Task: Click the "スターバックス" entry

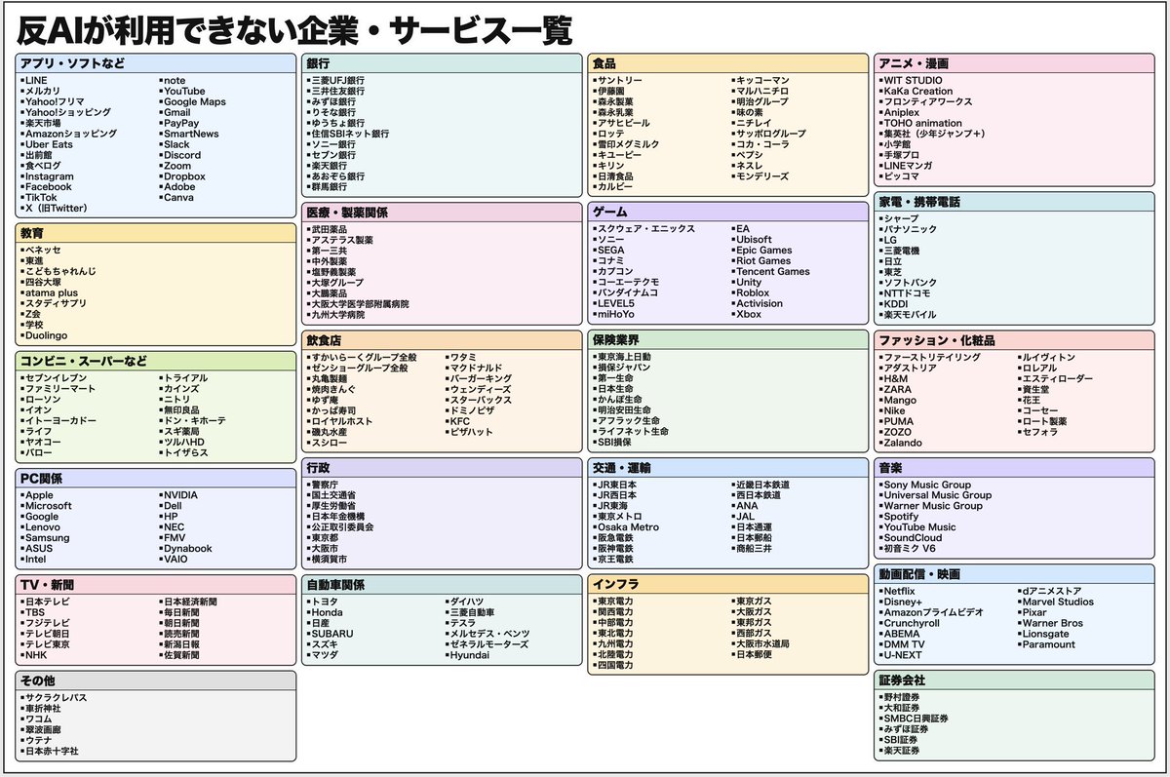Action: tap(481, 400)
